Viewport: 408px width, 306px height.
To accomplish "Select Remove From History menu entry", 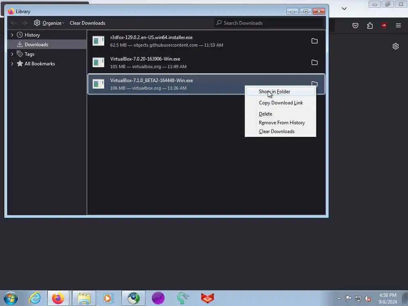I will point(280,123).
